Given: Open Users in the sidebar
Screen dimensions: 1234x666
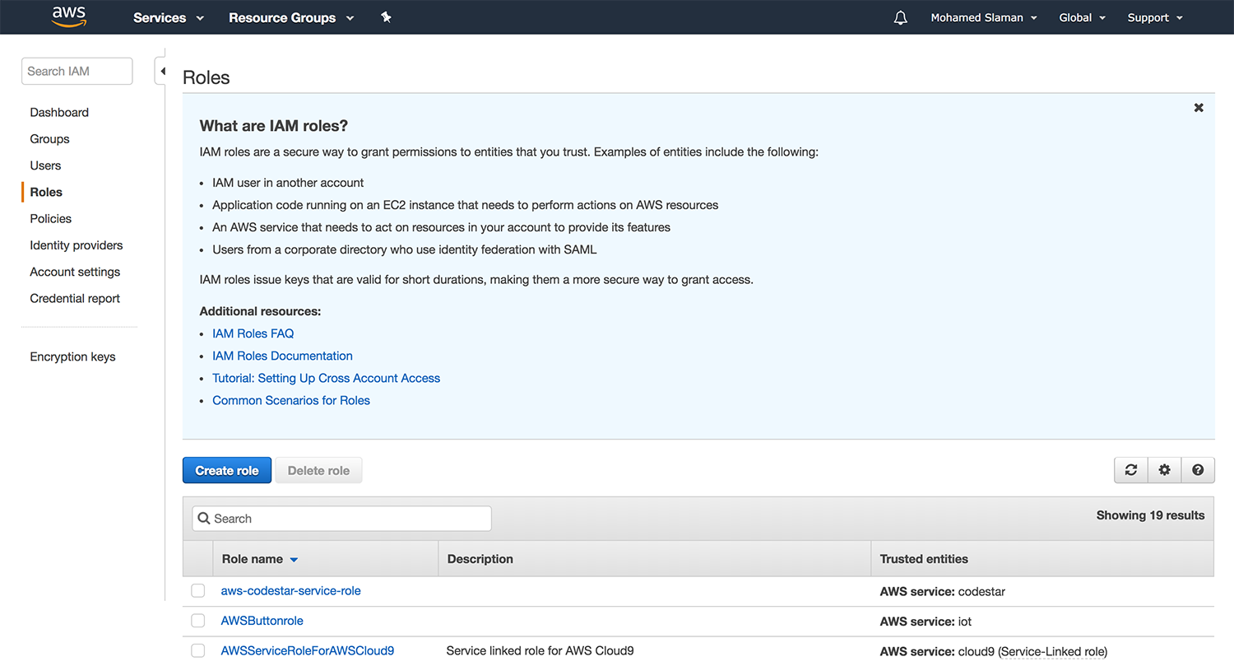Looking at the screenshot, I should click(x=45, y=165).
